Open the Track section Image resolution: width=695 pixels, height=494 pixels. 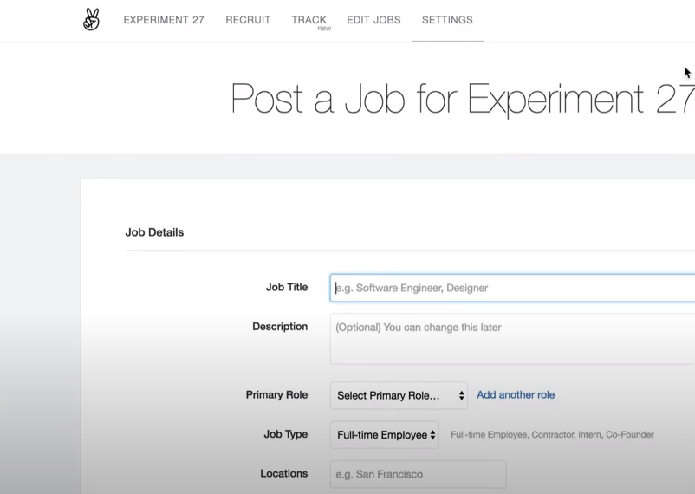point(309,20)
